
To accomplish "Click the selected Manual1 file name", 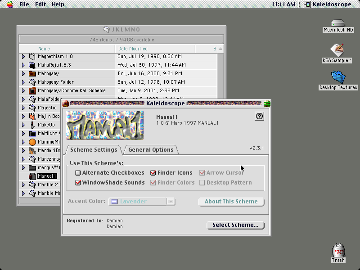I will coord(47,176).
